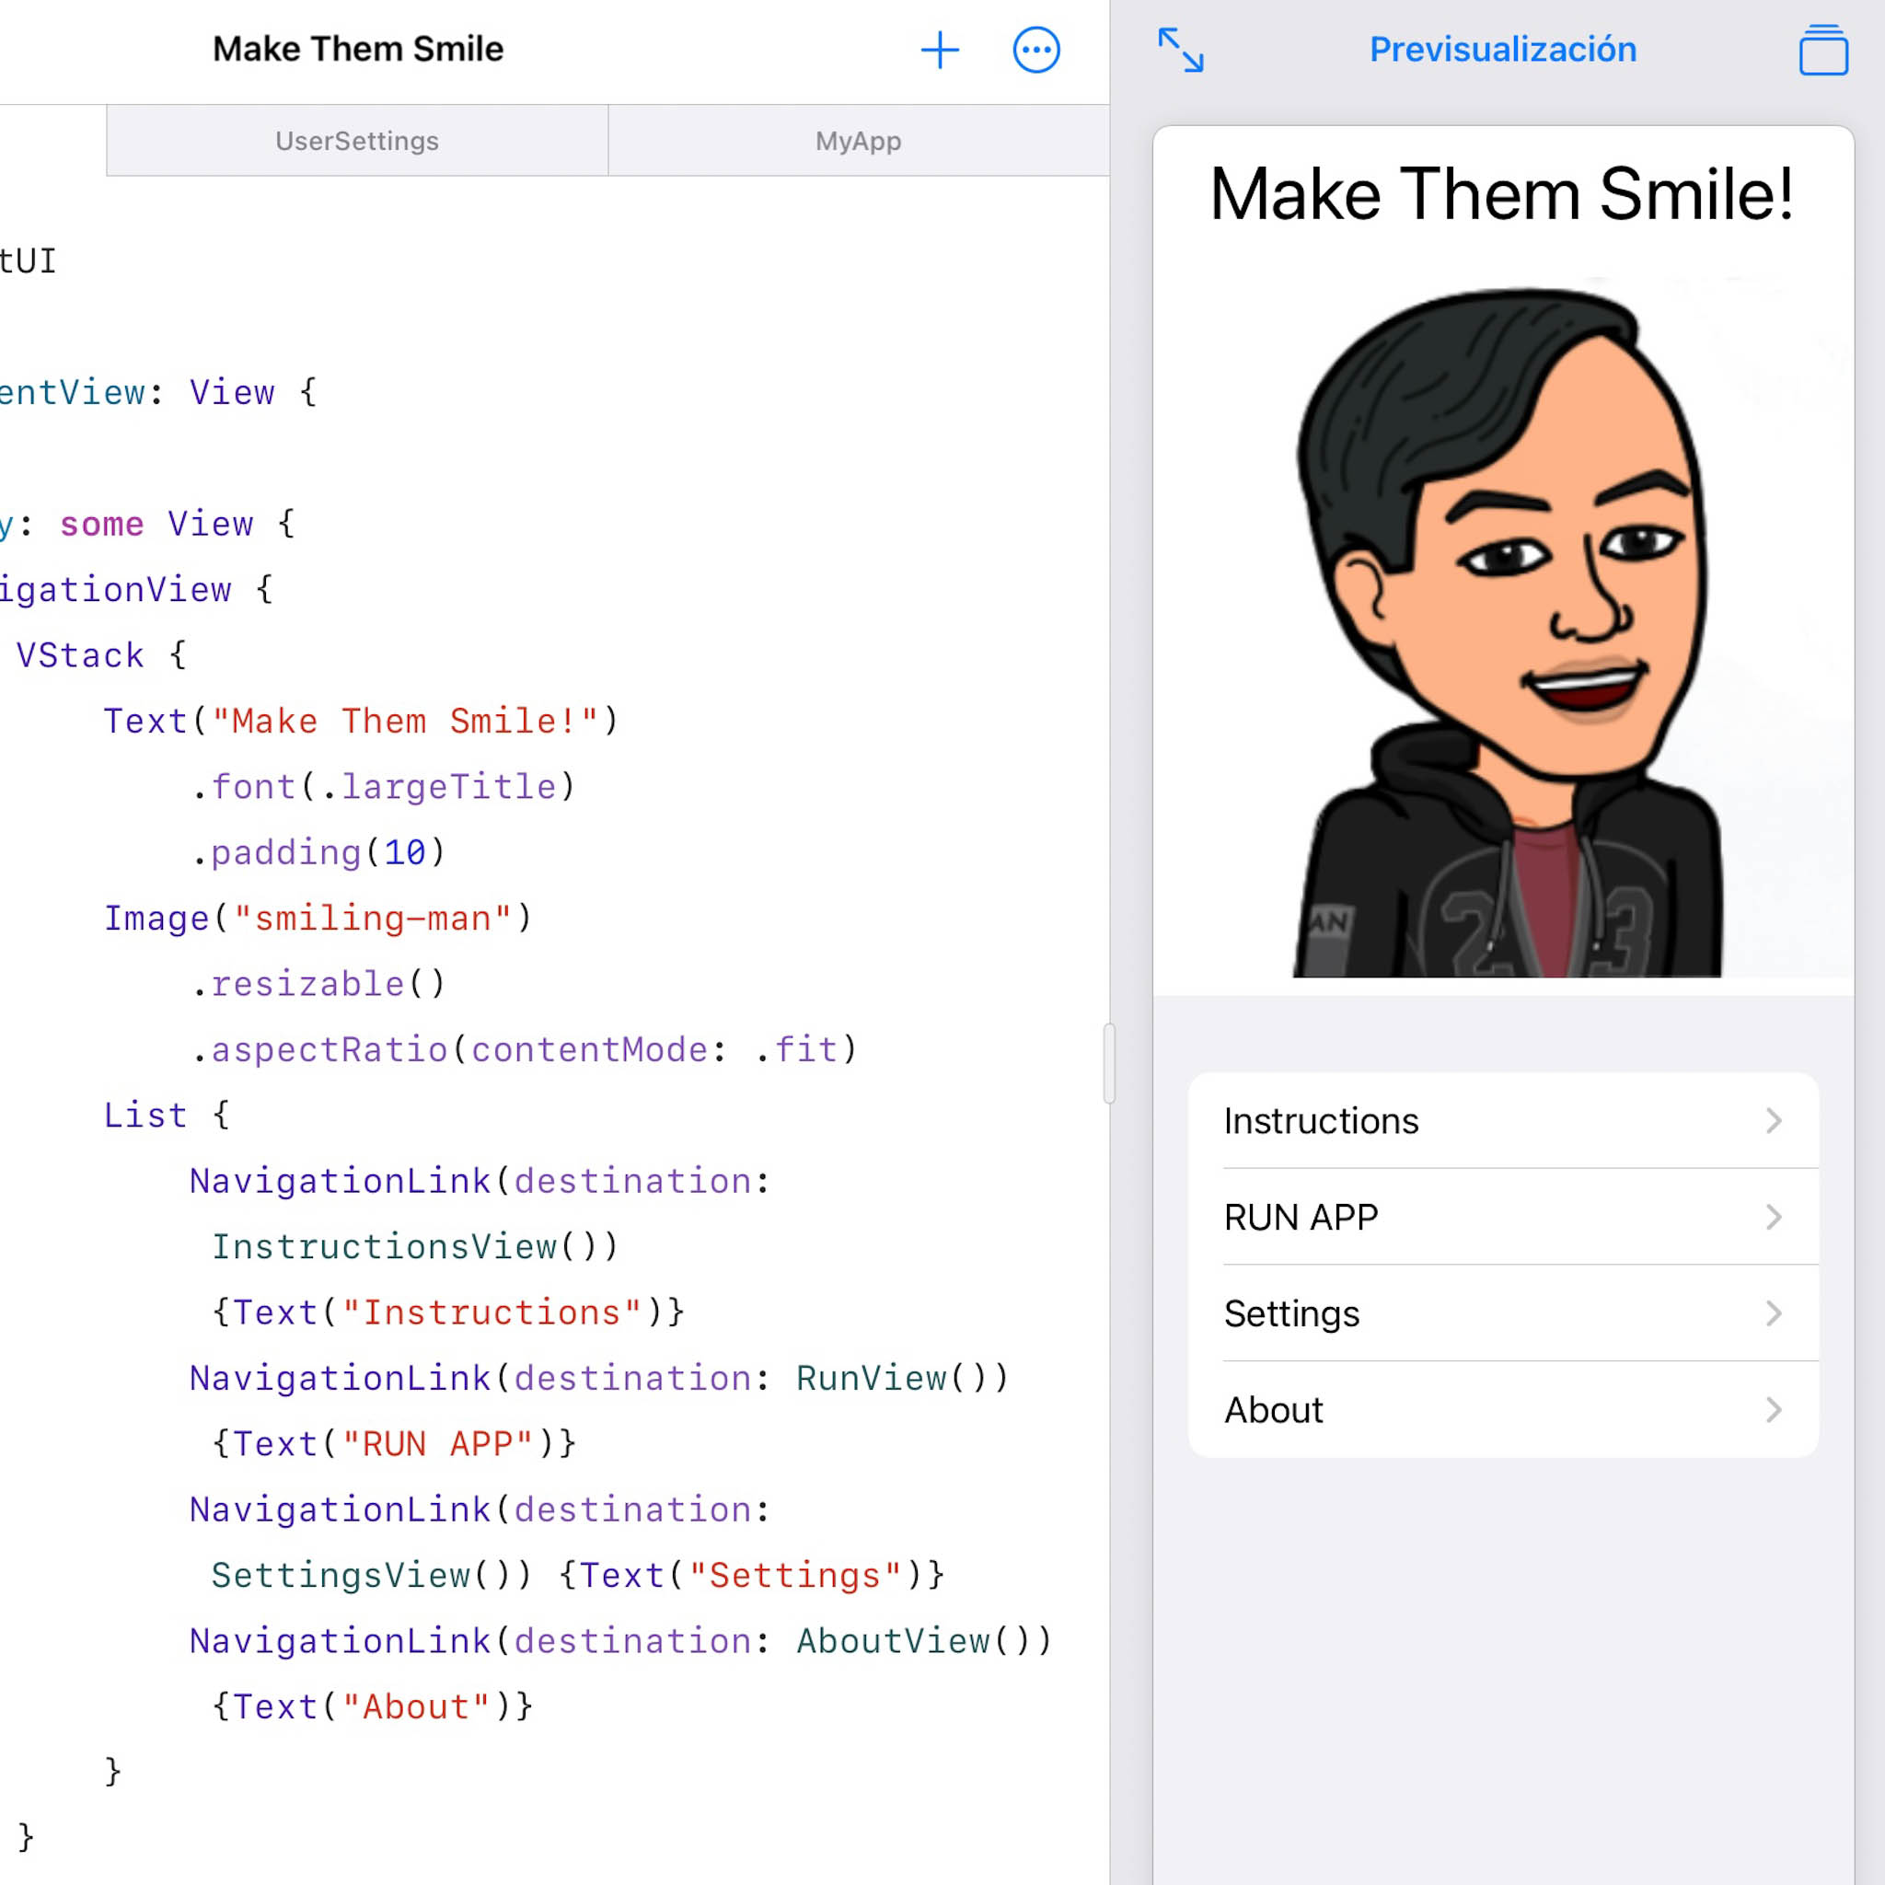Click RunView() in the code
The image size is (1885, 1885).
point(892,1378)
